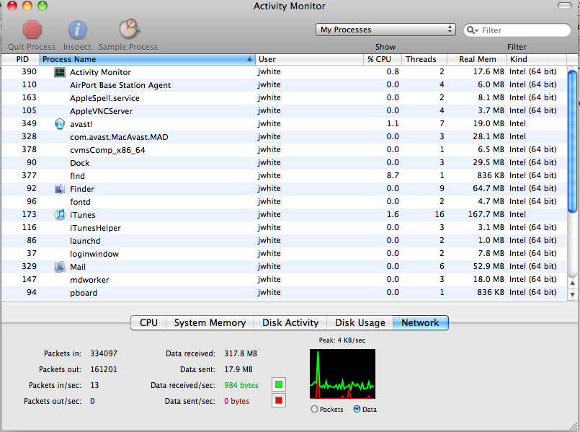Select the launchd process row

(284, 240)
